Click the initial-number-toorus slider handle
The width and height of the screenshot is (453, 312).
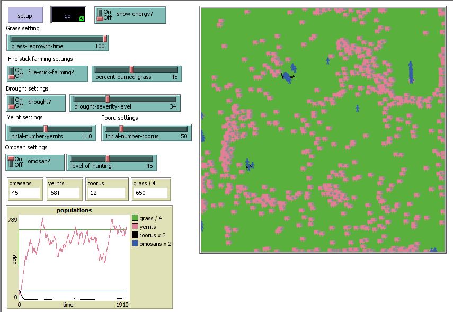121,129
